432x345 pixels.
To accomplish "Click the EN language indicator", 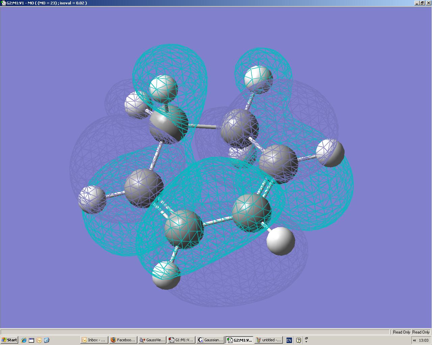I will [289, 340].
